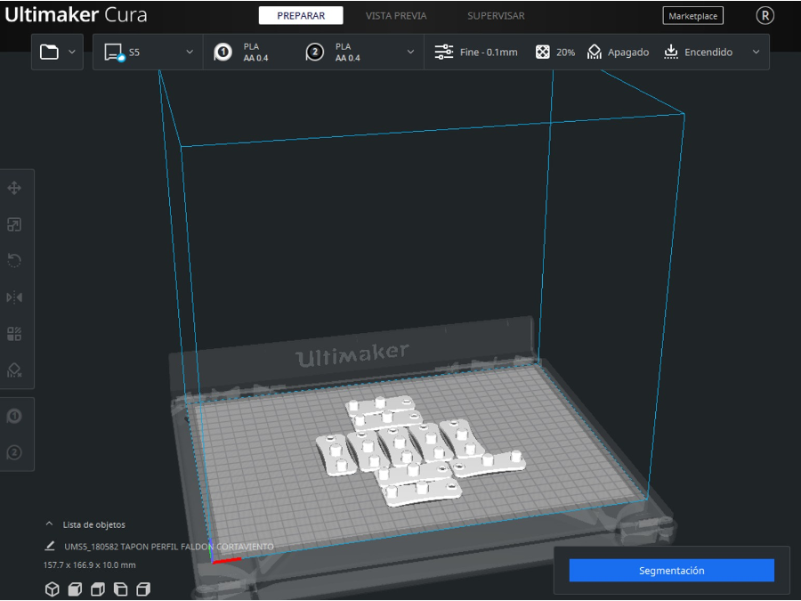The width and height of the screenshot is (801, 601).
Task: Switch to the VISTA PREVIA tab
Action: click(x=396, y=16)
